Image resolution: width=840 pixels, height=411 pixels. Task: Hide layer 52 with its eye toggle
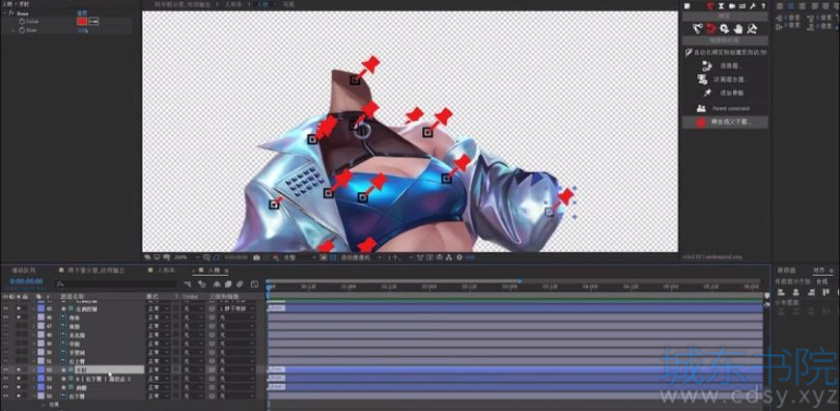click(6, 370)
